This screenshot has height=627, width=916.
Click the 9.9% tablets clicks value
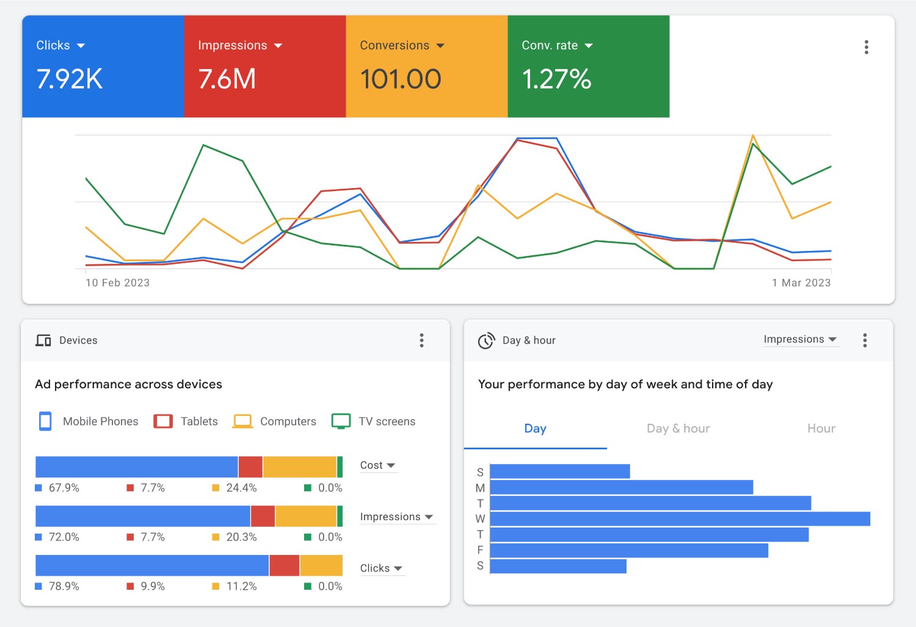pos(153,586)
